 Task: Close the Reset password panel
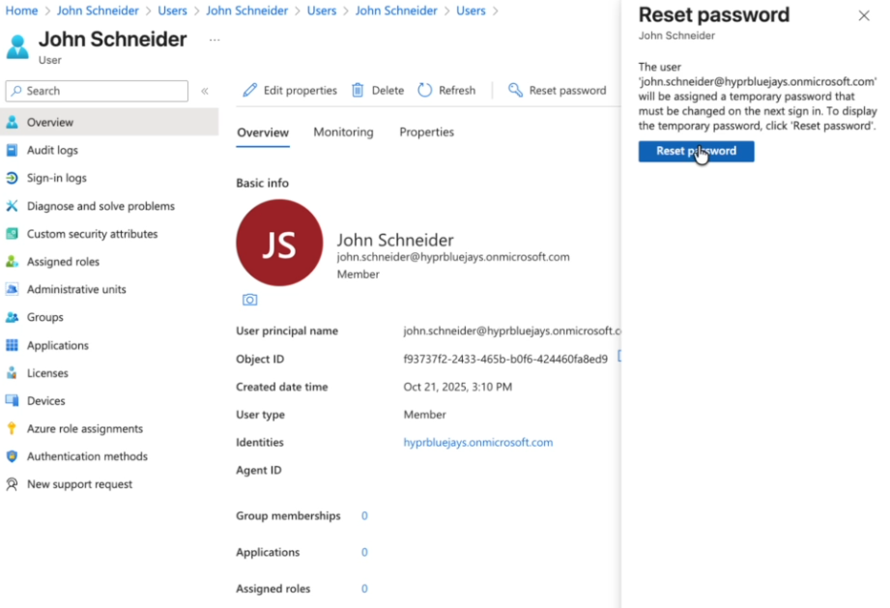click(x=864, y=15)
